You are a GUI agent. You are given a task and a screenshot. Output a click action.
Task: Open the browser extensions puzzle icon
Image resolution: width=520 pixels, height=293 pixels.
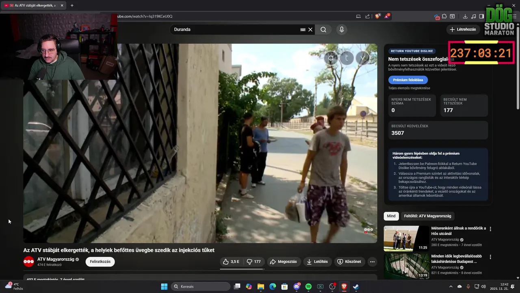[x=444, y=16]
